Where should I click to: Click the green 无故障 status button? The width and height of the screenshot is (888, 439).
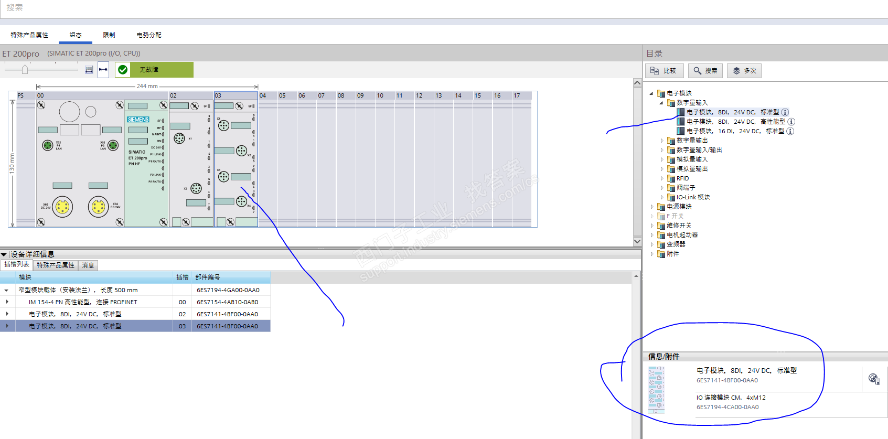154,70
